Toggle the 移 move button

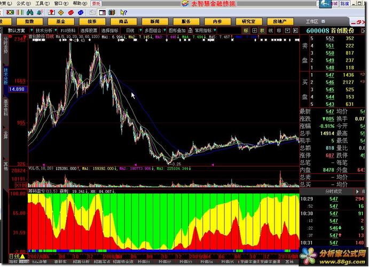tap(279, 30)
